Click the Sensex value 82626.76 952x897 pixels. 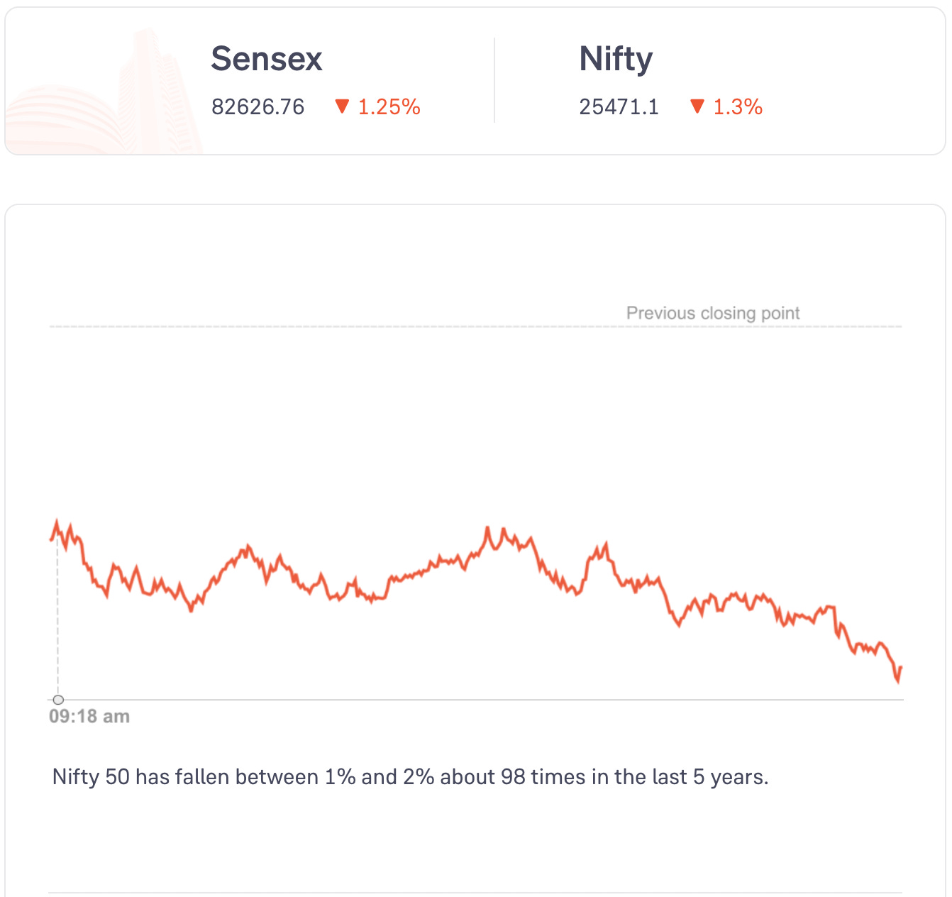(x=258, y=107)
